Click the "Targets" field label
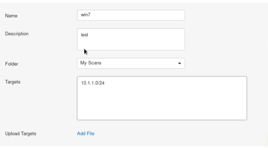 [13, 82]
